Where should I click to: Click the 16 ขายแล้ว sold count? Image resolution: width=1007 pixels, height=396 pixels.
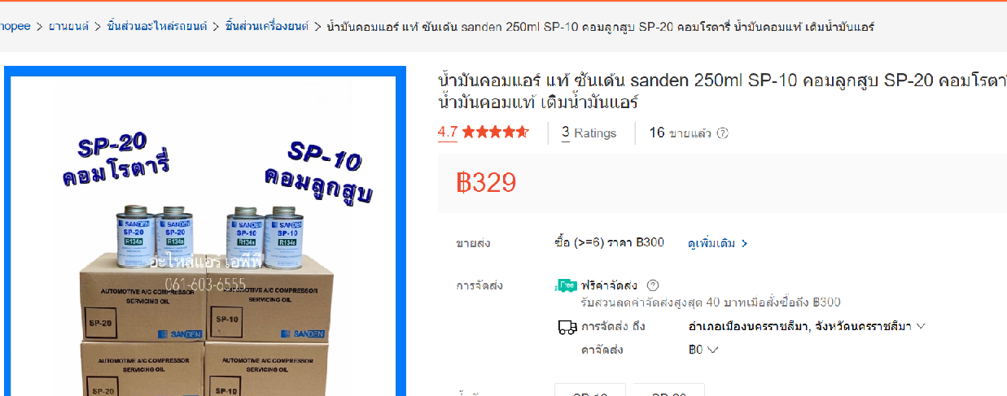click(x=680, y=133)
